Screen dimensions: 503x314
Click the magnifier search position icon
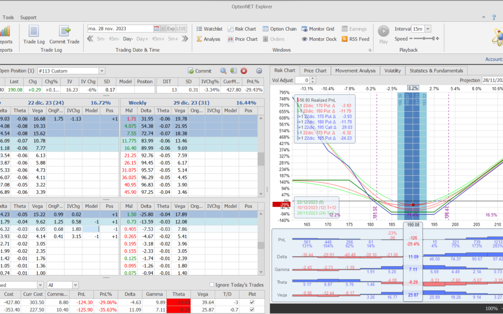point(223,71)
